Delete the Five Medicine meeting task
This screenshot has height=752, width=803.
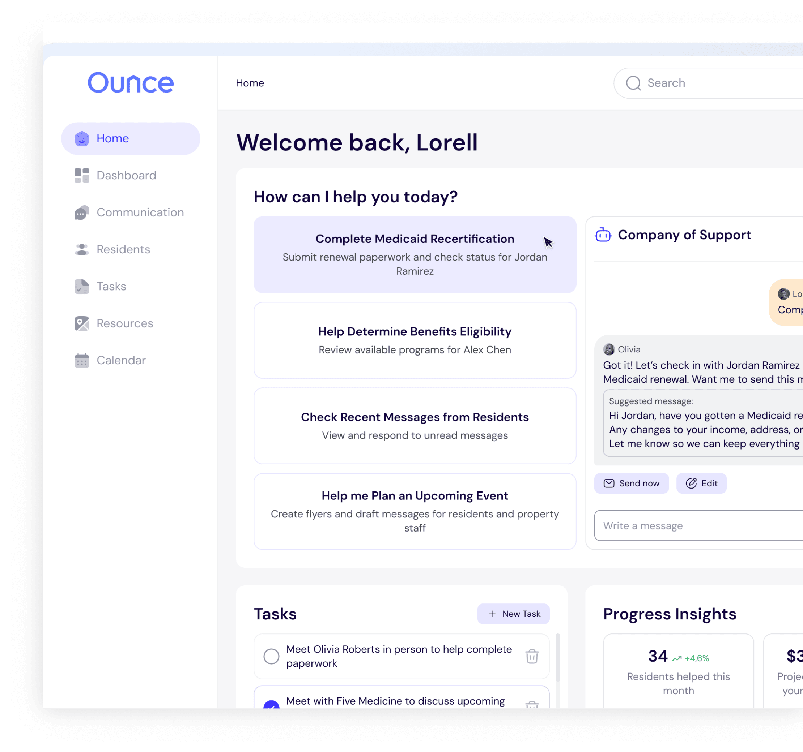532,705
